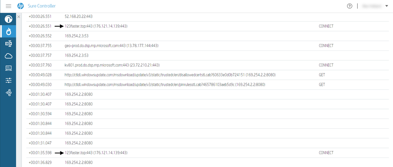Open the dashboard gauge sidebar icon
This screenshot has height=167, width=393.
coord(8,19)
